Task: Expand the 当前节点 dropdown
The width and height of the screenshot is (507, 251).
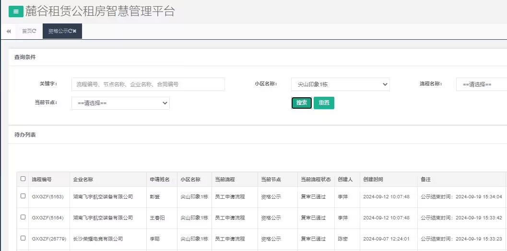Action: tap(120, 103)
